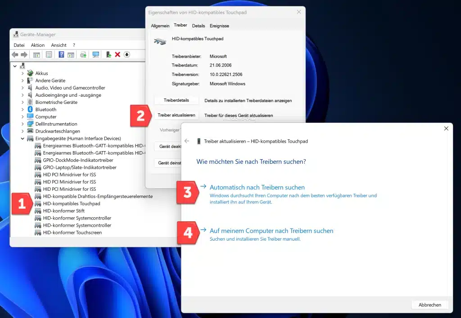Expand the DellInstrumentation category
The image size is (461, 318).
tap(23, 124)
